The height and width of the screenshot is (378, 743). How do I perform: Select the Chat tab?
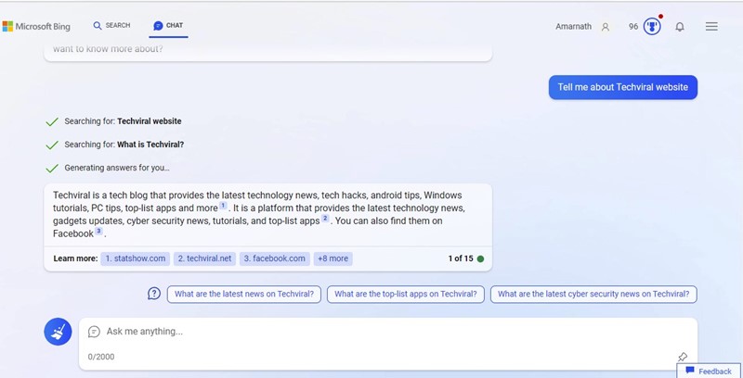[168, 26]
